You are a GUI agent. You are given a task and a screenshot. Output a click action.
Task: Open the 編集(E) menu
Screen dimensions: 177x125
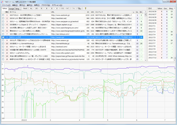(15, 5)
